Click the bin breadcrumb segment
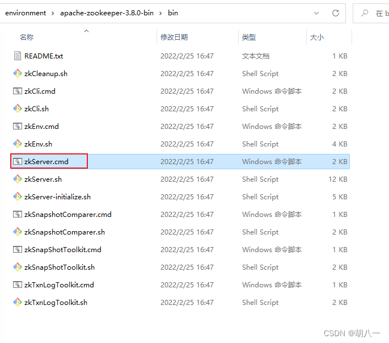 point(173,13)
